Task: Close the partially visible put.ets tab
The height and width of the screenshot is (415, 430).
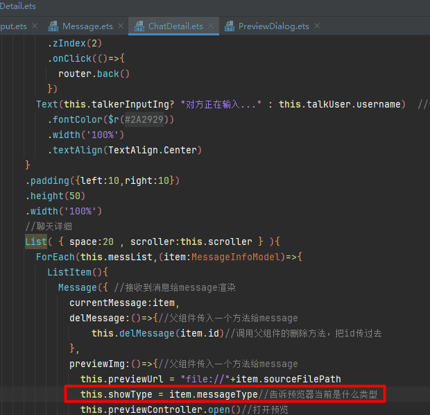Action: [35, 26]
